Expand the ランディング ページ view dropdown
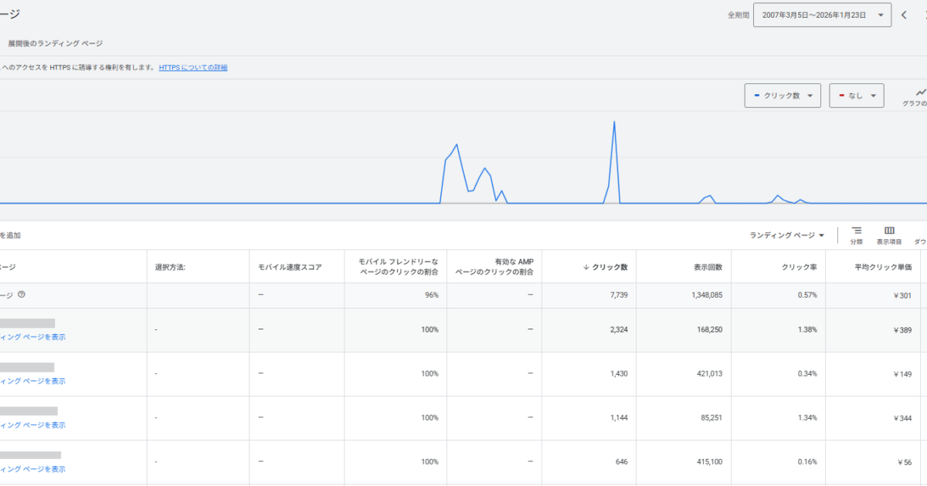Screen dimensions: 927x486 point(786,235)
